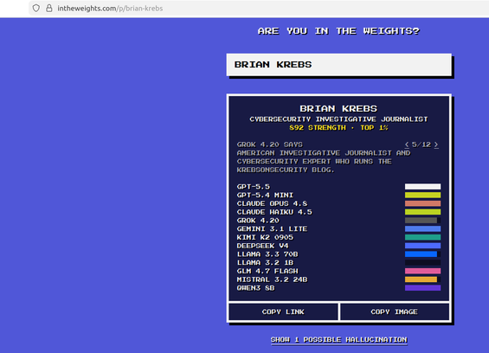
Task: Select the Llama 3.3 70B blue bar
Action: 422,254
